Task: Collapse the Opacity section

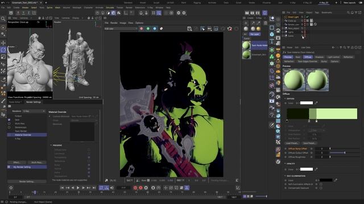Action: click(x=285, y=164)
